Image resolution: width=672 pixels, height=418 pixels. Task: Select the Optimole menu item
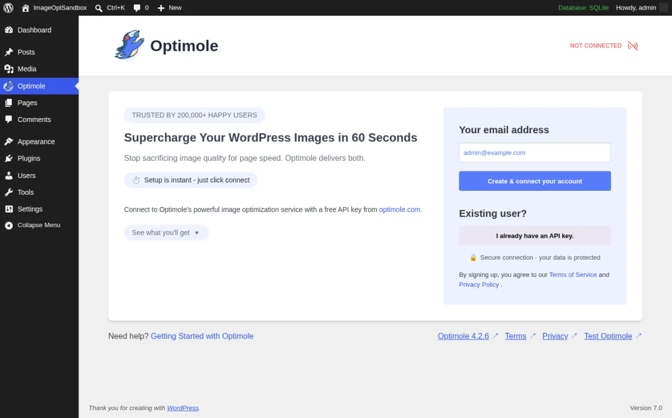pos(39,86)
